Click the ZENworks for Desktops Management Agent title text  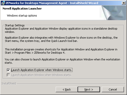pos(52,3)
